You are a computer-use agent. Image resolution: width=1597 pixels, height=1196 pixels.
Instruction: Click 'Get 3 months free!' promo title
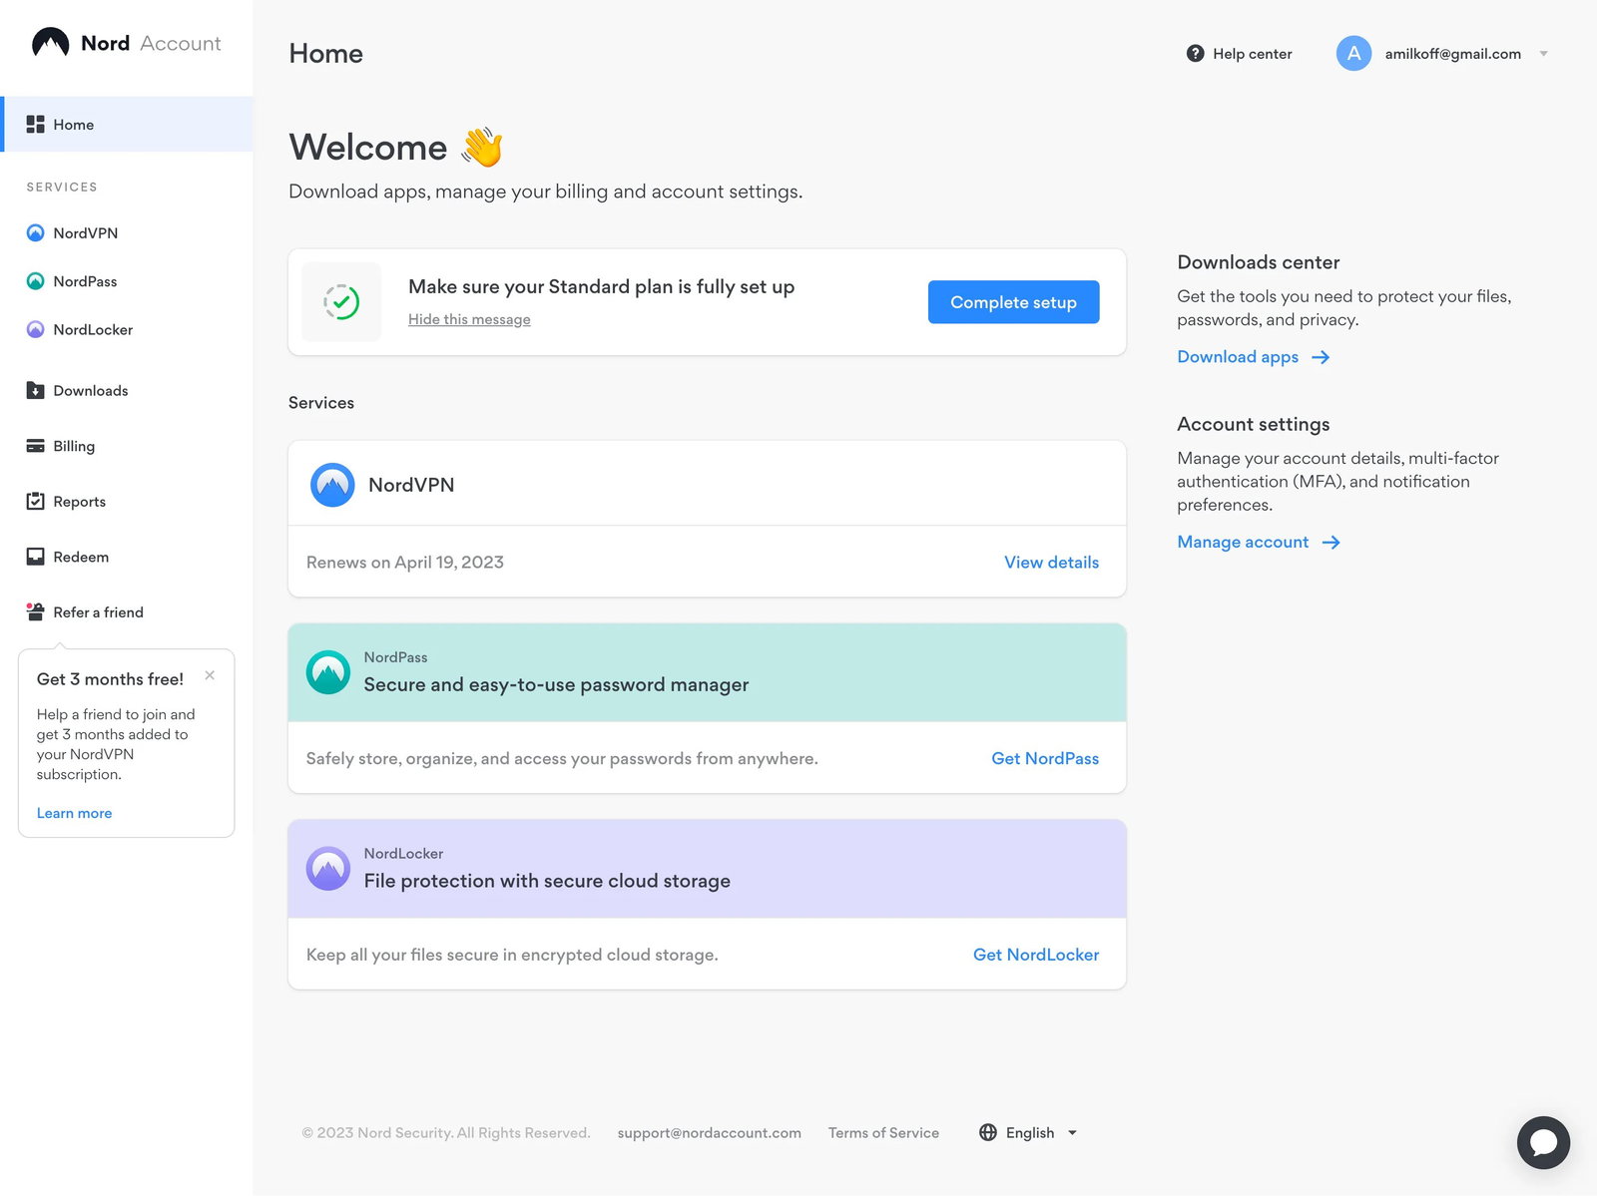[110, 679]
